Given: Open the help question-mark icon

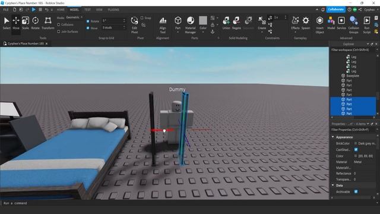Looking at the screenshot, I should 349,10.
